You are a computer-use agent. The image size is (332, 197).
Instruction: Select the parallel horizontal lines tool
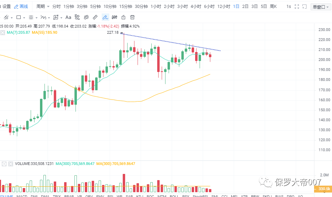coord(31,17)
